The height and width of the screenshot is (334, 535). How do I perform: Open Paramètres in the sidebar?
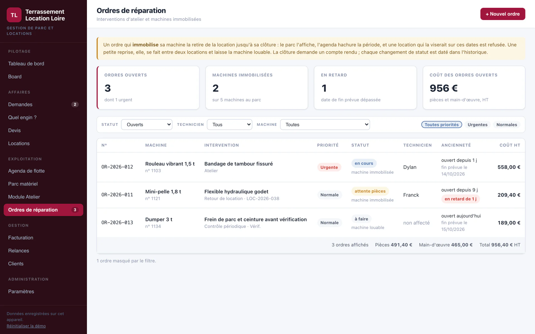[x=43, y=291]
